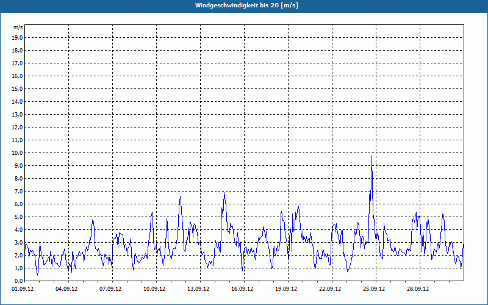This screenshot has height=305, width=488.
Task: Select the 8,0 y-axis label
Action: [18, 178]
